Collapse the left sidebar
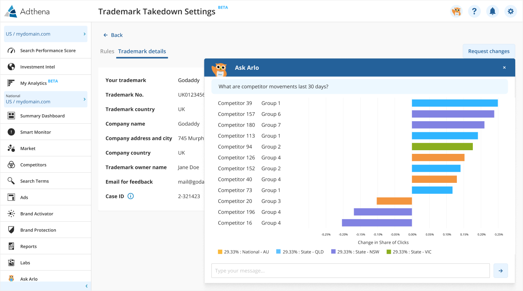Screen dimensions: 523x291 (86, 286)
